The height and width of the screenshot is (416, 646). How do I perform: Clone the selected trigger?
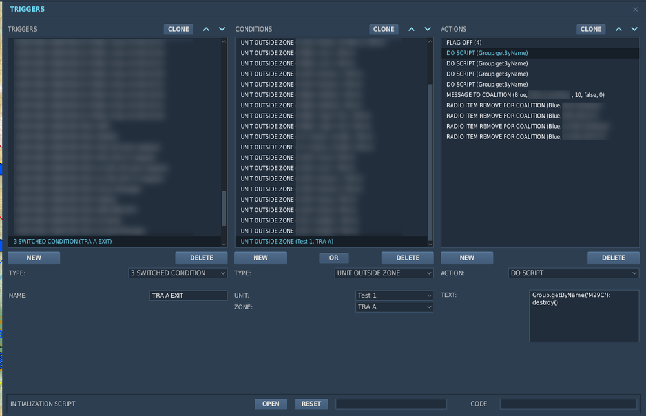[178, 29]
